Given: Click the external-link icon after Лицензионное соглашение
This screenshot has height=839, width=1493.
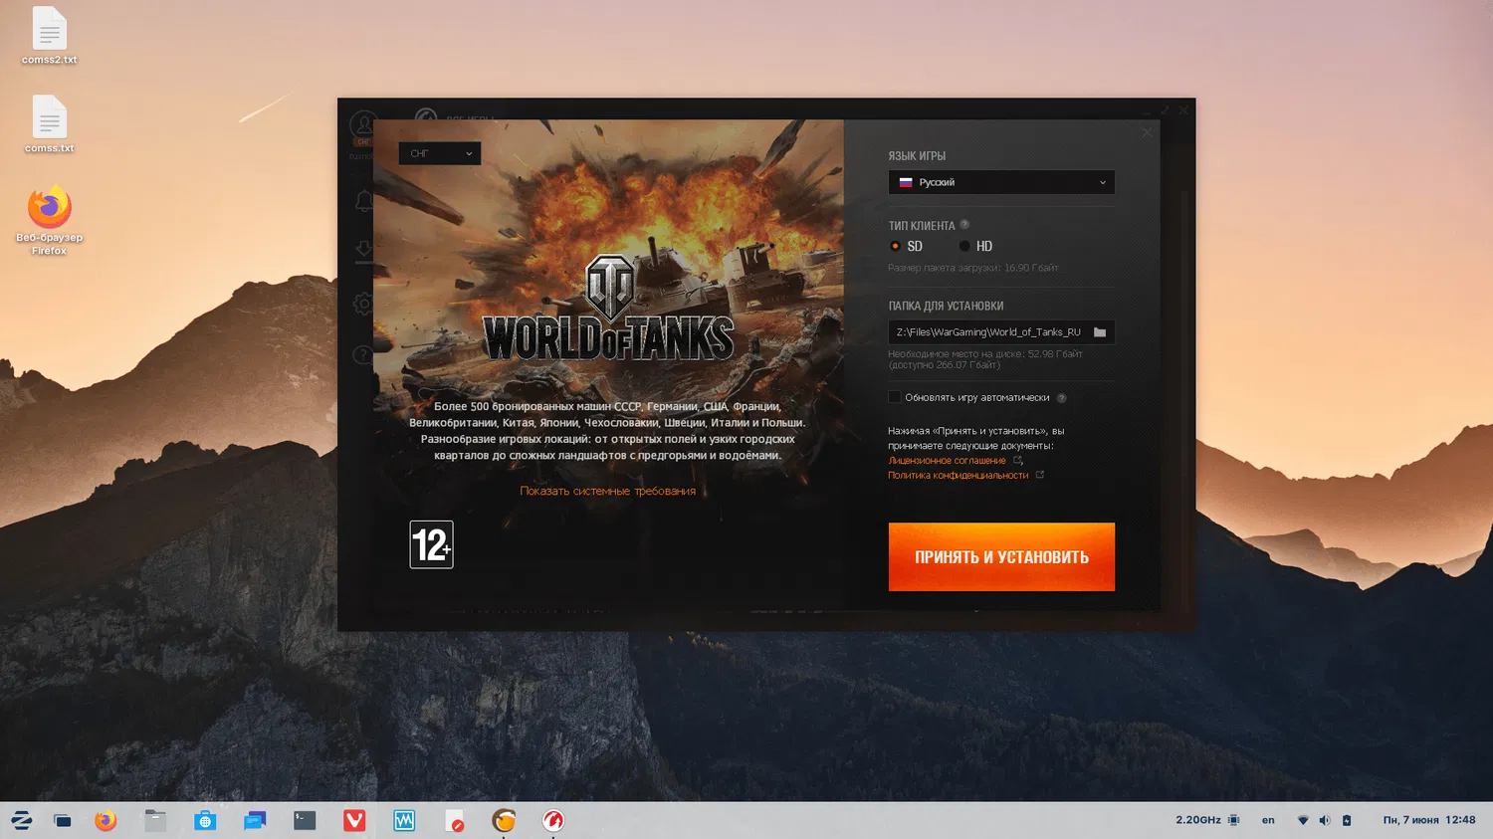Looking at the screenshot, I should pos(1017,461).
